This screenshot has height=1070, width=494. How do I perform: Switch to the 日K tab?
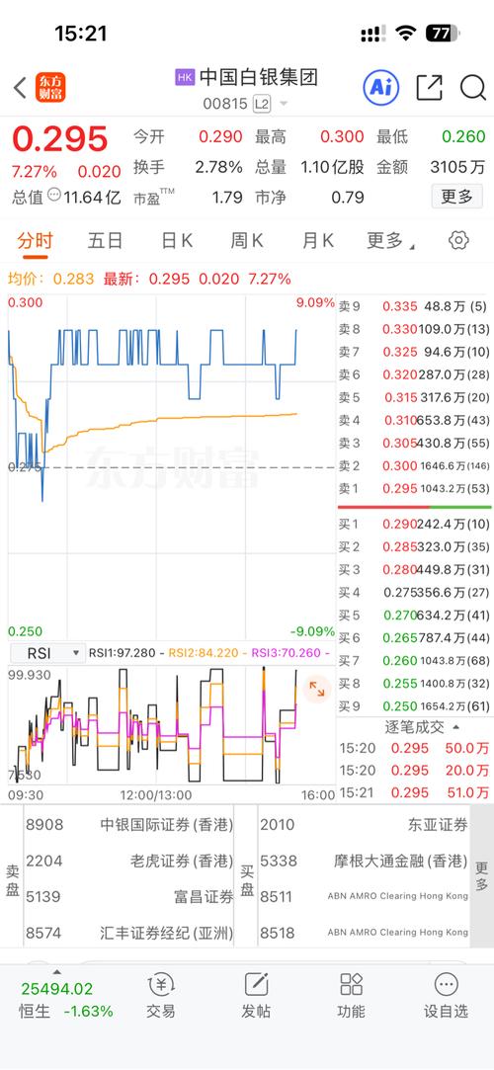[177, 240]
